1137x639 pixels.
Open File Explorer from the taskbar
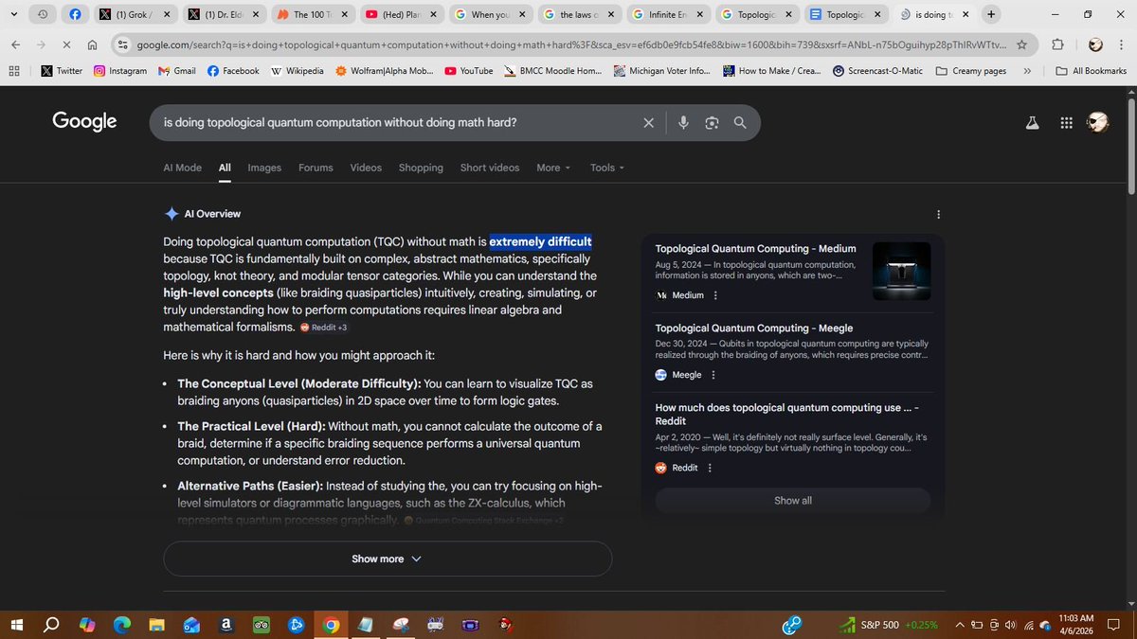point(157,625)
